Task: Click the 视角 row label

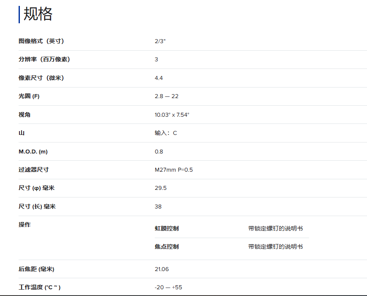Action: tap(25, 115)
